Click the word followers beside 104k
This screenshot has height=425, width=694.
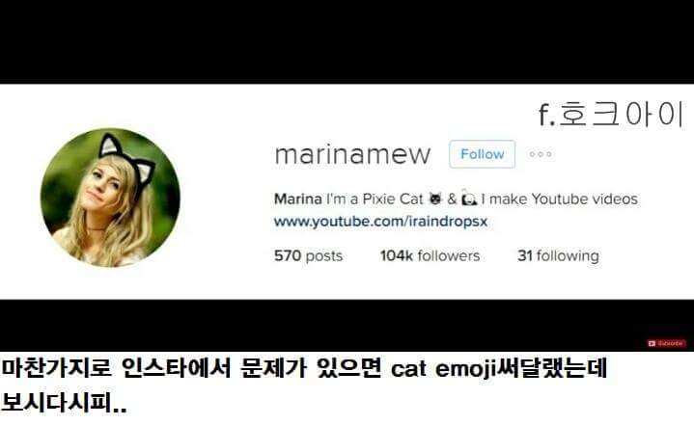pyautogui.click(x=449, y=255)
